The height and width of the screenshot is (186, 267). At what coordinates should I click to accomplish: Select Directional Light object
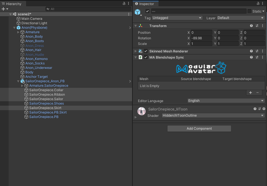tap(34, 23)
